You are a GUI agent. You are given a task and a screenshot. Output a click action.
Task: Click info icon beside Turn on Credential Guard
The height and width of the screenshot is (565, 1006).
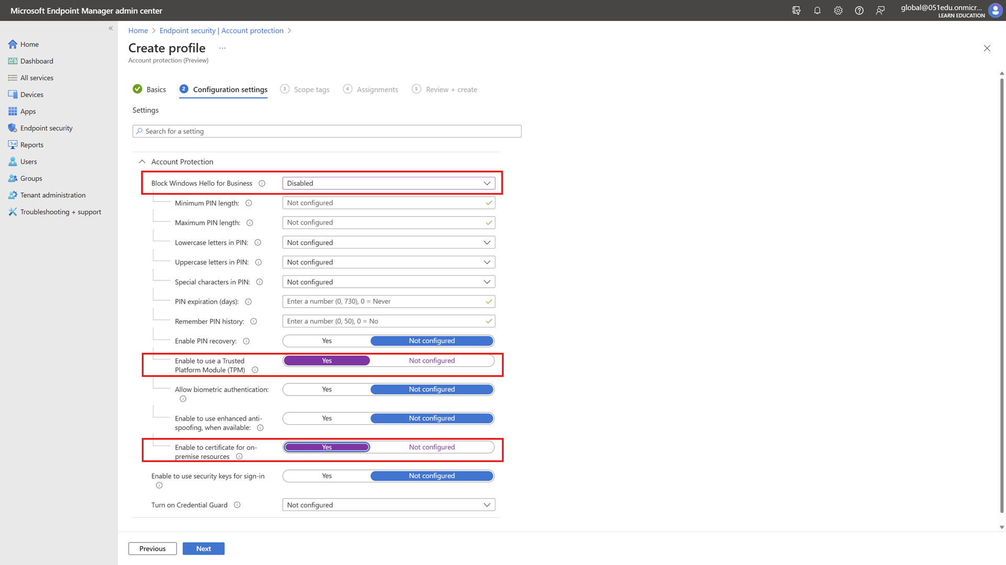237,505
